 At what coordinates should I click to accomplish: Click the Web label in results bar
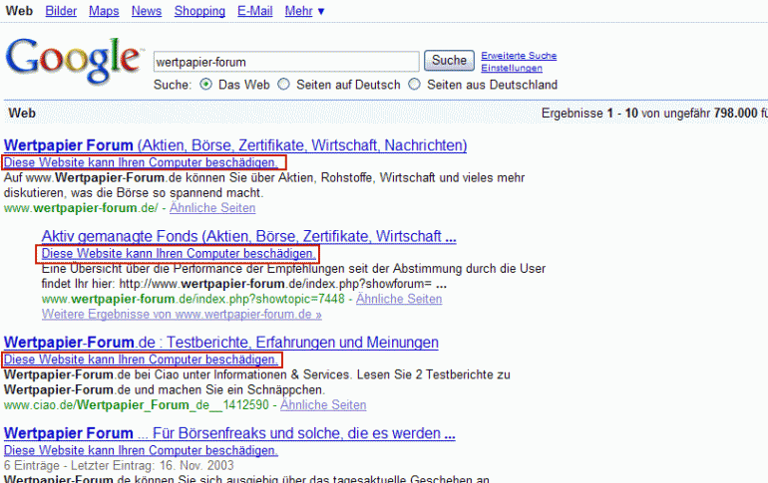pos(22,114)
